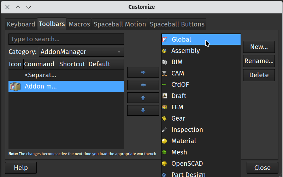283x177 pixels.
Task: Click the left arrow remove button
Action: (143, 85)
